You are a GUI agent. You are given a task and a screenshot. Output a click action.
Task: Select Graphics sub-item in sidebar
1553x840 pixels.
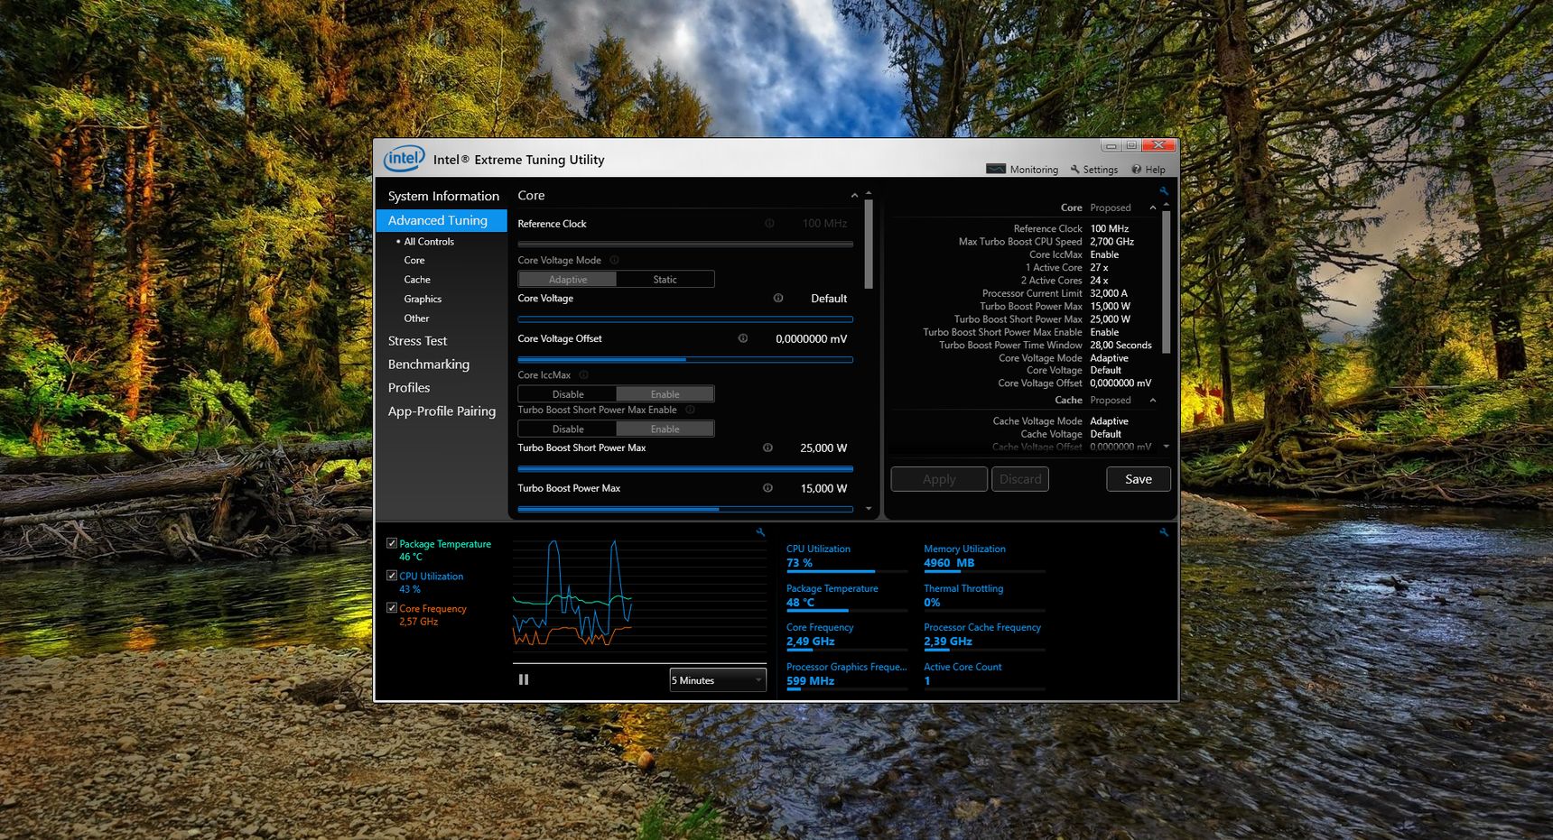click(x=423, y=300)
